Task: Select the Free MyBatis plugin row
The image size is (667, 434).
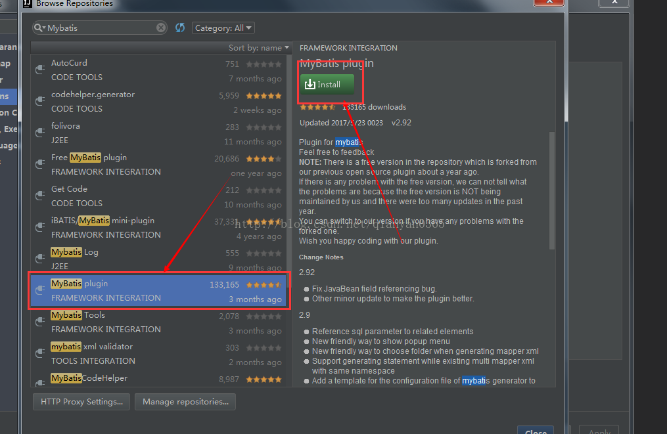Action: coord(159,165)
